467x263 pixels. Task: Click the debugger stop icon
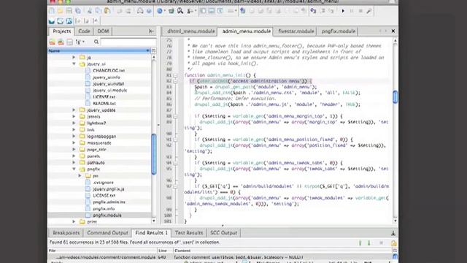click(x=360, y=11)
